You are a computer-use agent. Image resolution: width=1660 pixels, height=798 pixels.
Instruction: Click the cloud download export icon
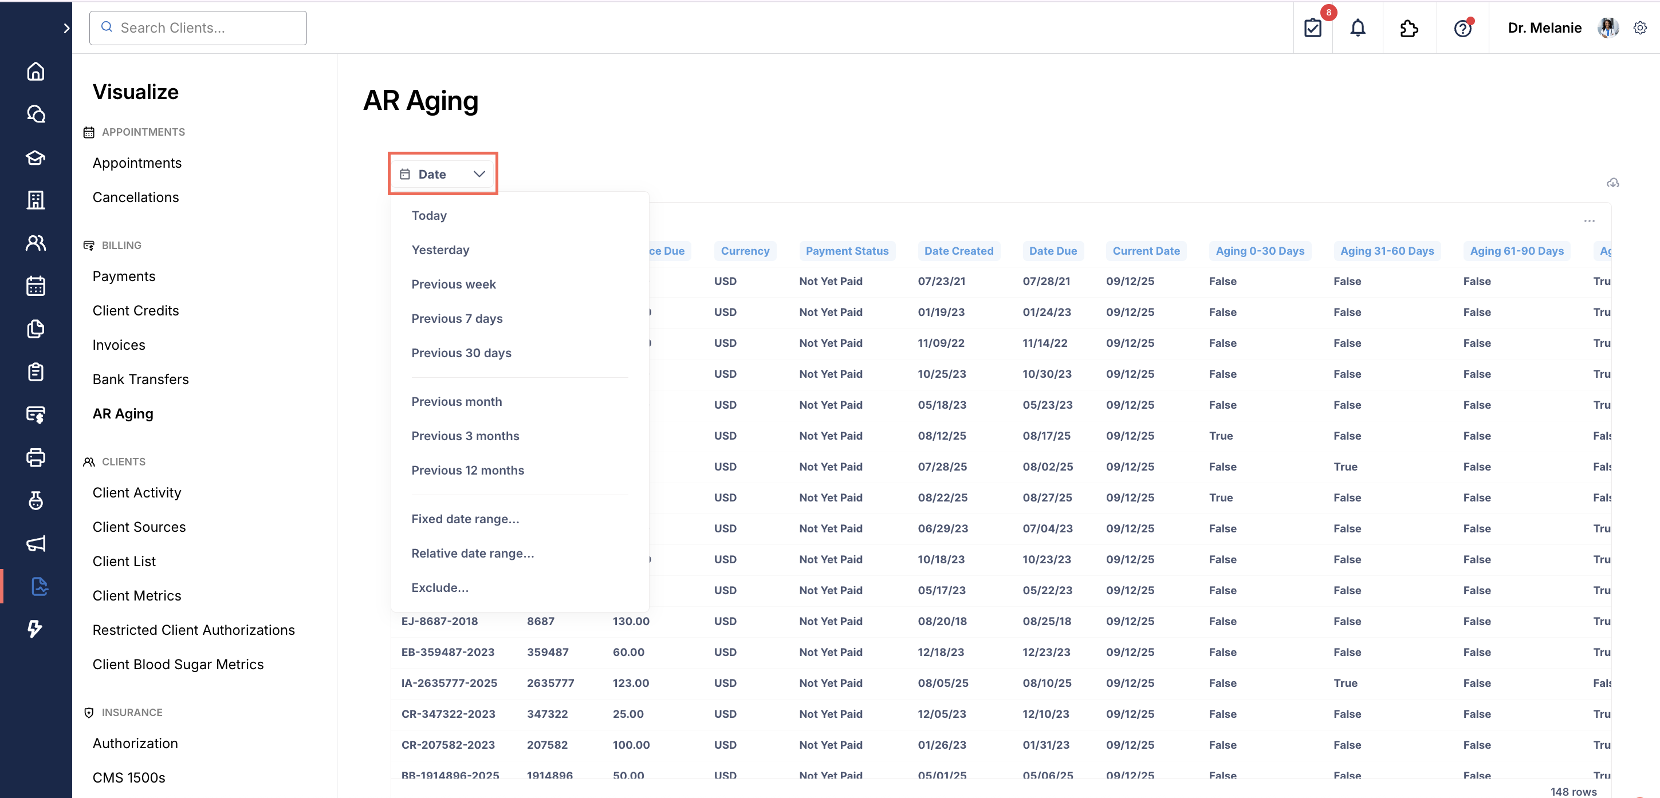[x=1612, y=183]
